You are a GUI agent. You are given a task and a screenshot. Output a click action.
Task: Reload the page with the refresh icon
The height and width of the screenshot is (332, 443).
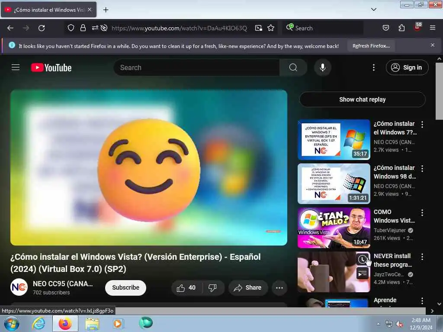(x=42, y=28)
